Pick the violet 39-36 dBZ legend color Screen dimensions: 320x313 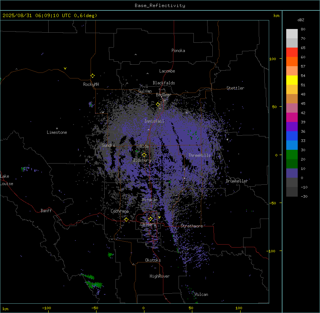[292, 127]
